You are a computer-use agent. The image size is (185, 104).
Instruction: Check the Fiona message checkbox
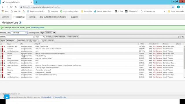coord(1,58)
